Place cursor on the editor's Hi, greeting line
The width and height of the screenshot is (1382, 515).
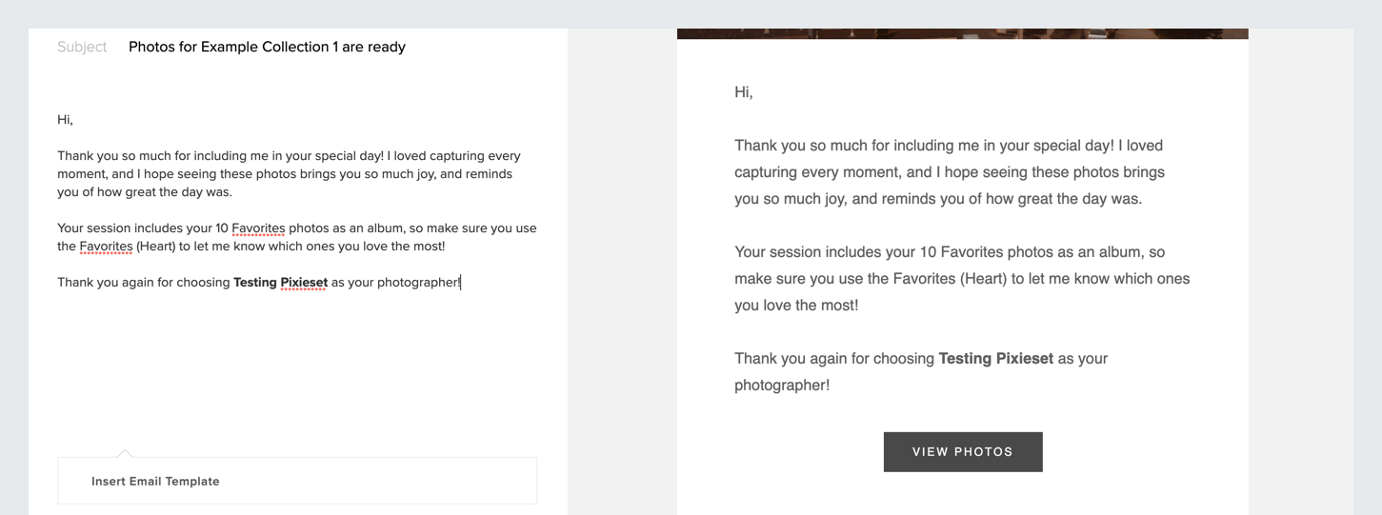(66, 120)
